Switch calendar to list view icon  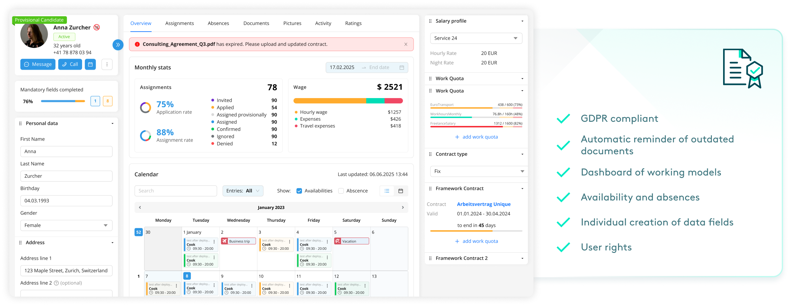387,191
